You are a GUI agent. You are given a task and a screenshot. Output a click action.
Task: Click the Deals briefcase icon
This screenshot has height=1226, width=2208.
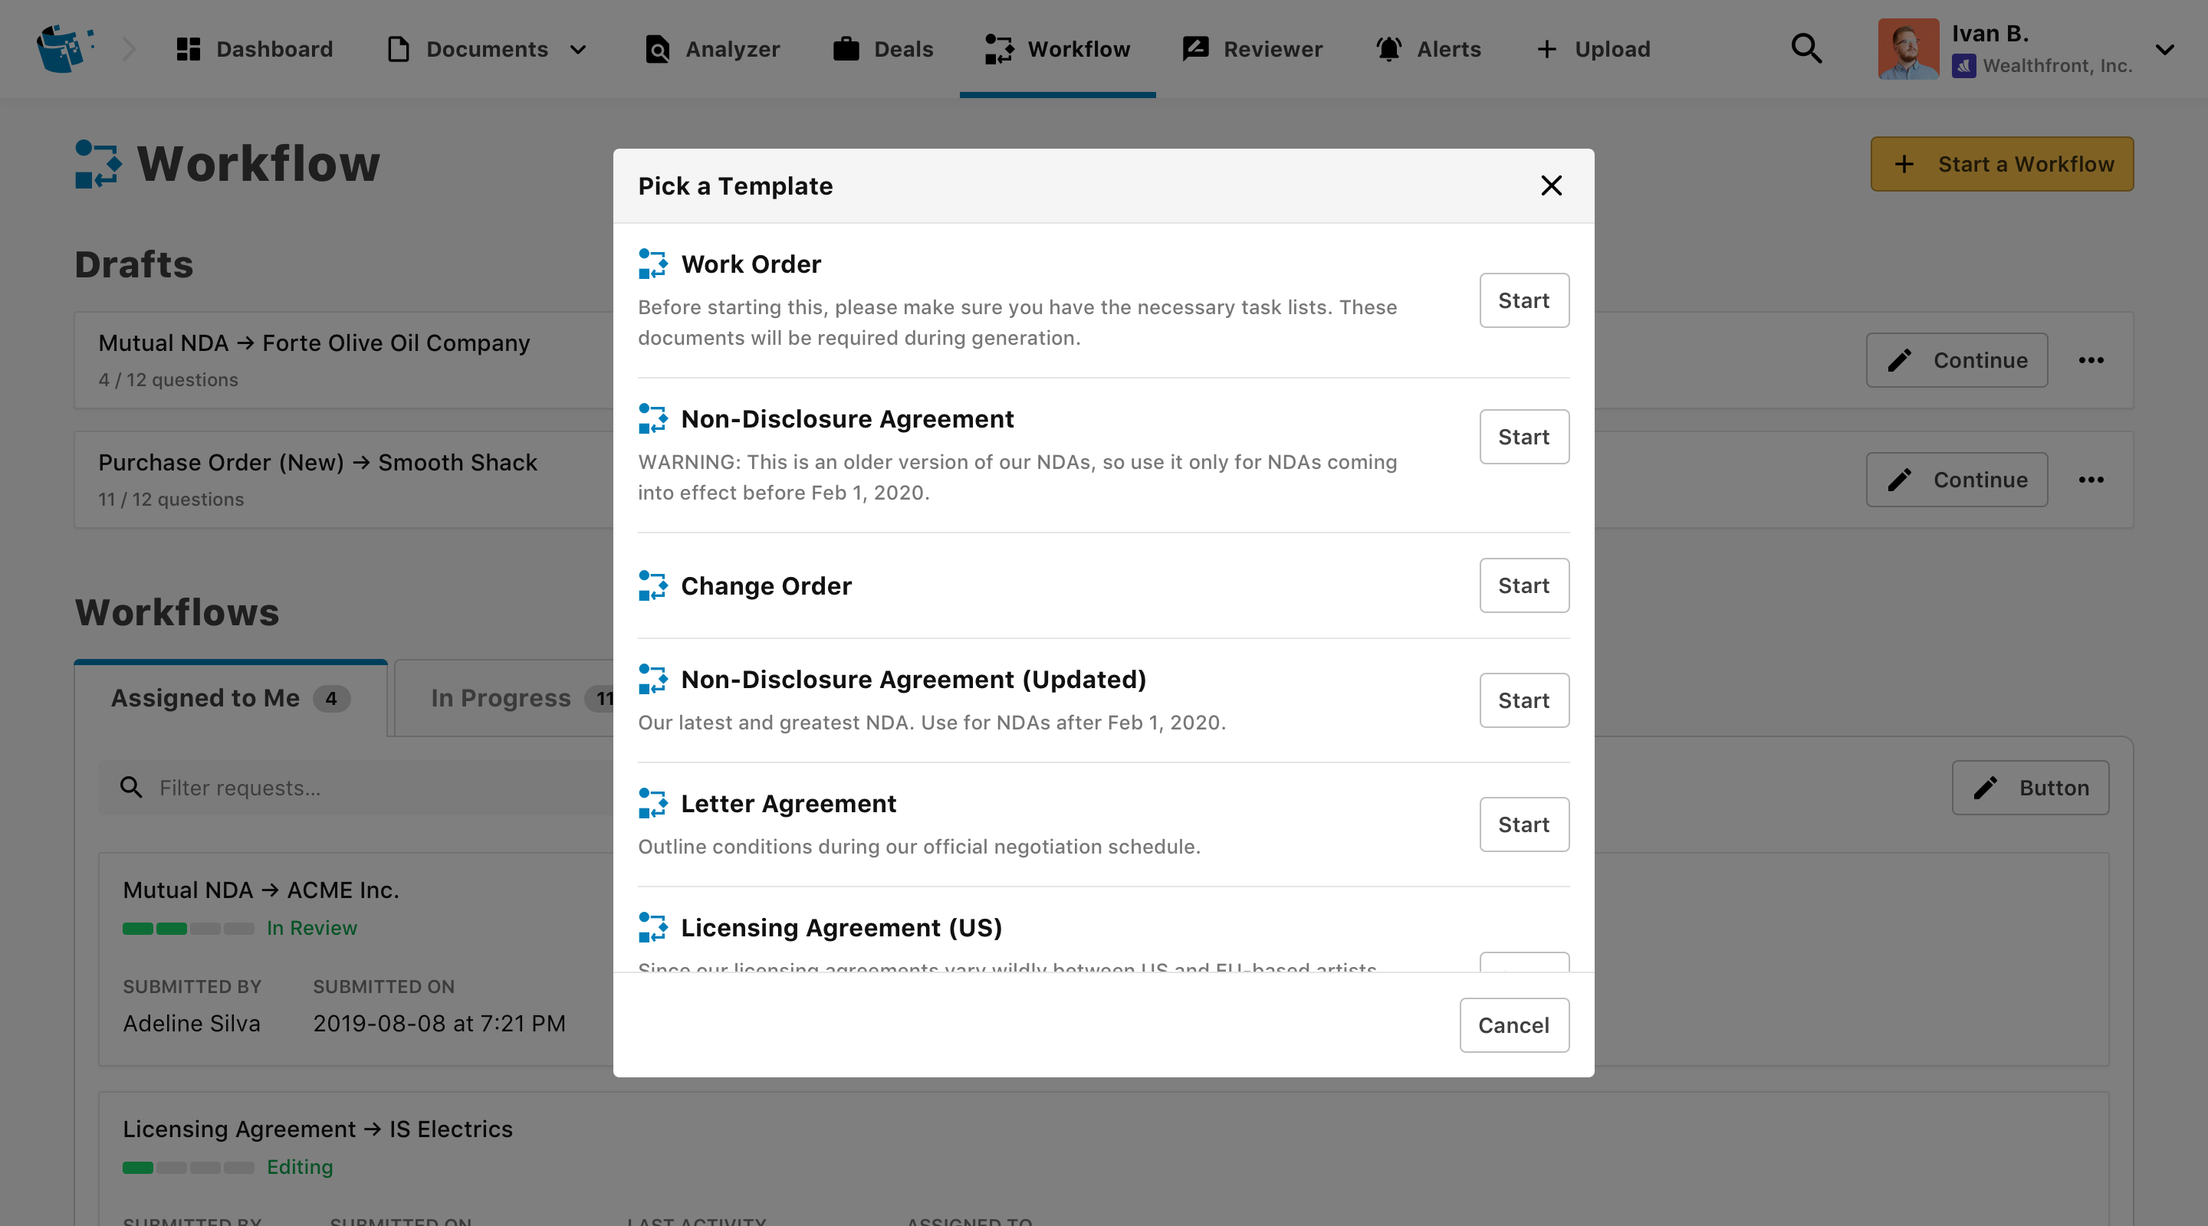[846, 49]
